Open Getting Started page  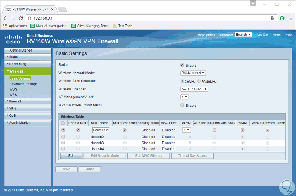[x=28, y=50]
